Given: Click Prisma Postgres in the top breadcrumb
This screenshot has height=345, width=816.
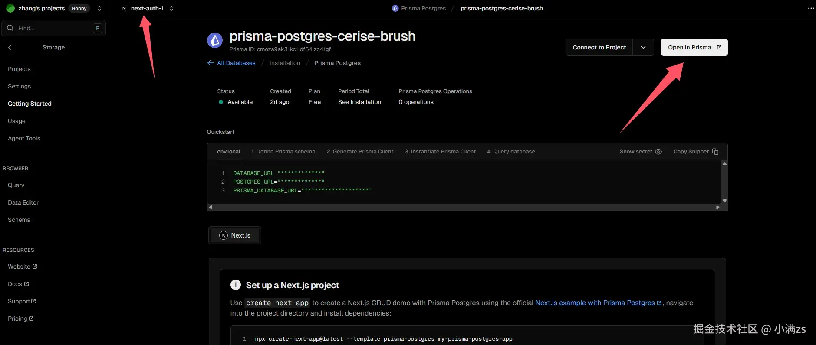Looking at the screenshot, I should click(423, 8).
